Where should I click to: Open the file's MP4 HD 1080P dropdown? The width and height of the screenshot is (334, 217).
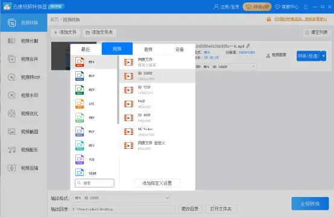click(226, 67)
